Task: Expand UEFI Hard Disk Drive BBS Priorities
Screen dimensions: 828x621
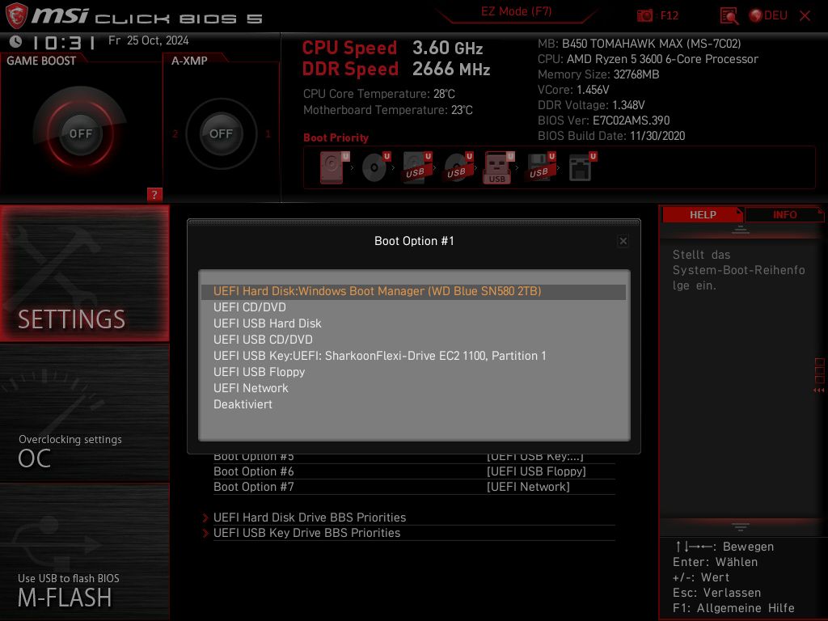Action: [x=309, y=517]
